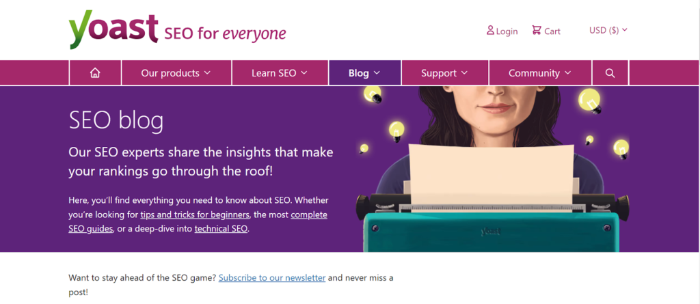This screenshot has width=700, height=304.
Task: Click the SEO blog heading
Action: pos(116,121)
